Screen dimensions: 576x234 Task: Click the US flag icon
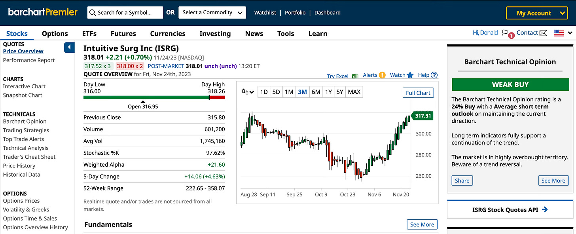(559, 33)
